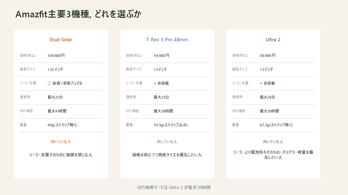Click the weight "69g(ストラップ除く)"
The width and height of the screenshot is (348, 195).
62,125
